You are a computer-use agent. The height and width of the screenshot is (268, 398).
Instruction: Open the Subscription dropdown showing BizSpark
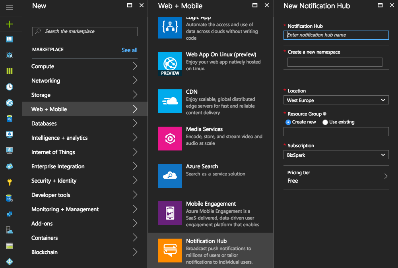pyautogui.click(x=336, y=155)
